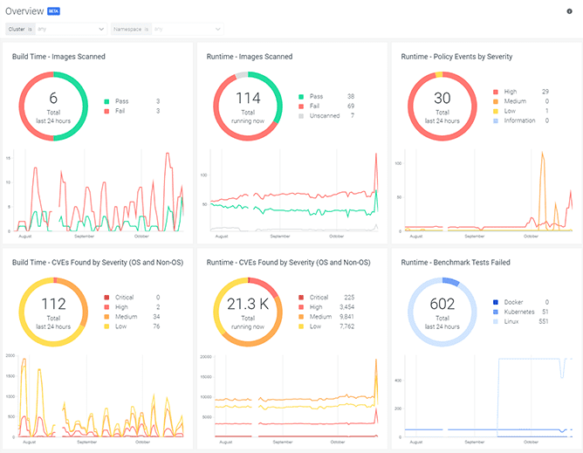
Task: Click the High swatch in Policy Events legend
Action: 496,92
